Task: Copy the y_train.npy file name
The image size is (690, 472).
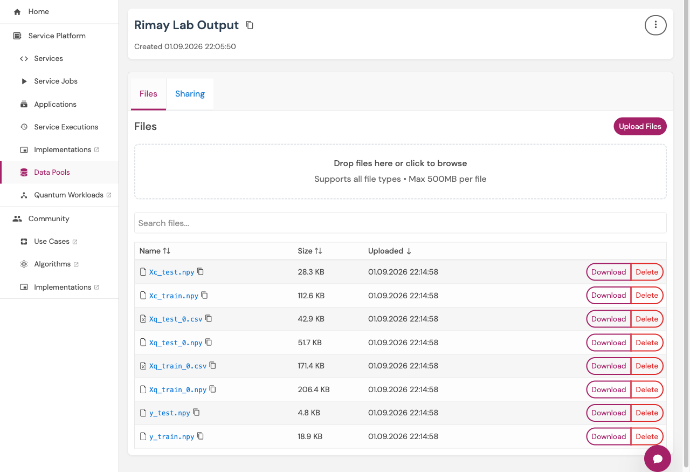Action: click(x=201, y=436)
